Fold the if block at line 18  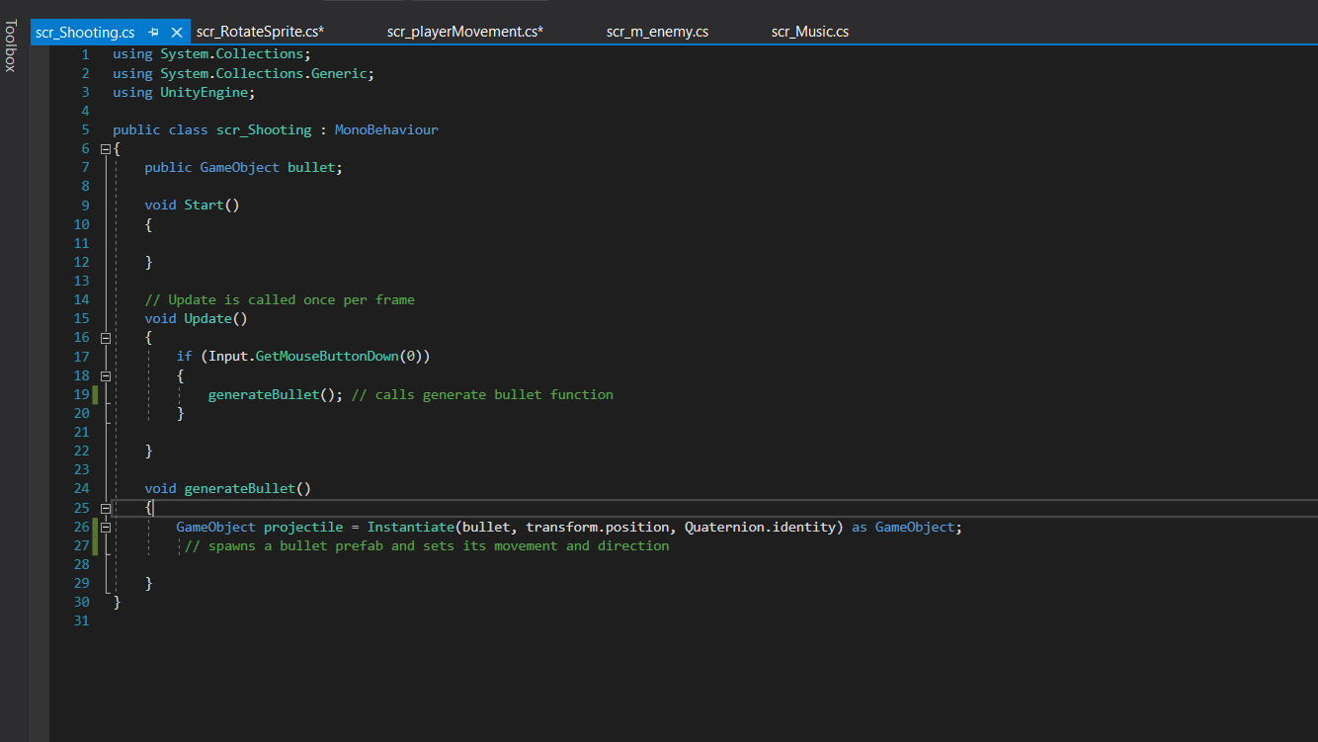[x=106, y=375]
